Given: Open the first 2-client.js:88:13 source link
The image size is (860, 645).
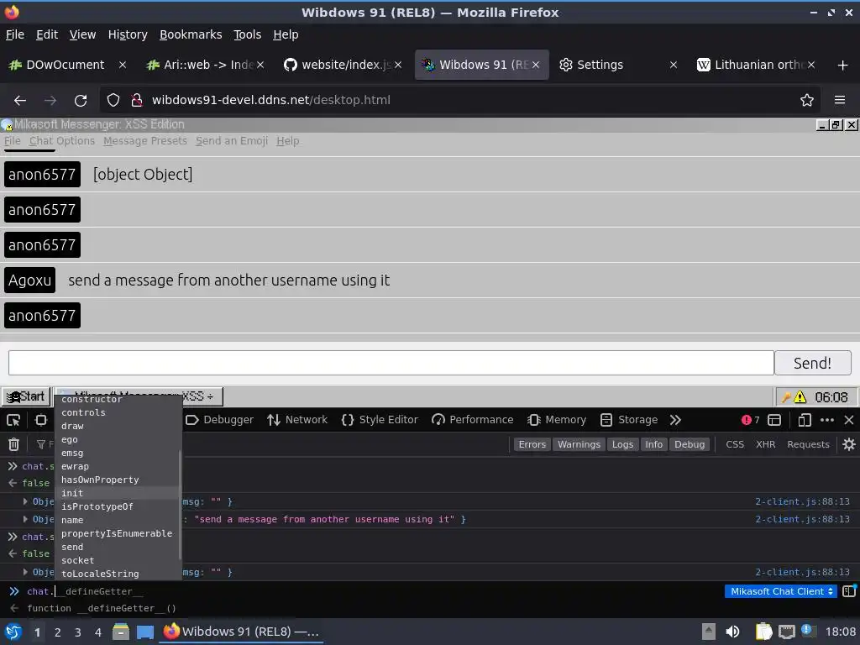Looking at the screenshot, I should coord(802,501).
